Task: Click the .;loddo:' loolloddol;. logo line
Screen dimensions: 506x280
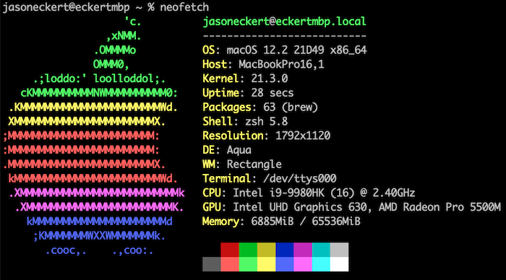Action: 100,79
